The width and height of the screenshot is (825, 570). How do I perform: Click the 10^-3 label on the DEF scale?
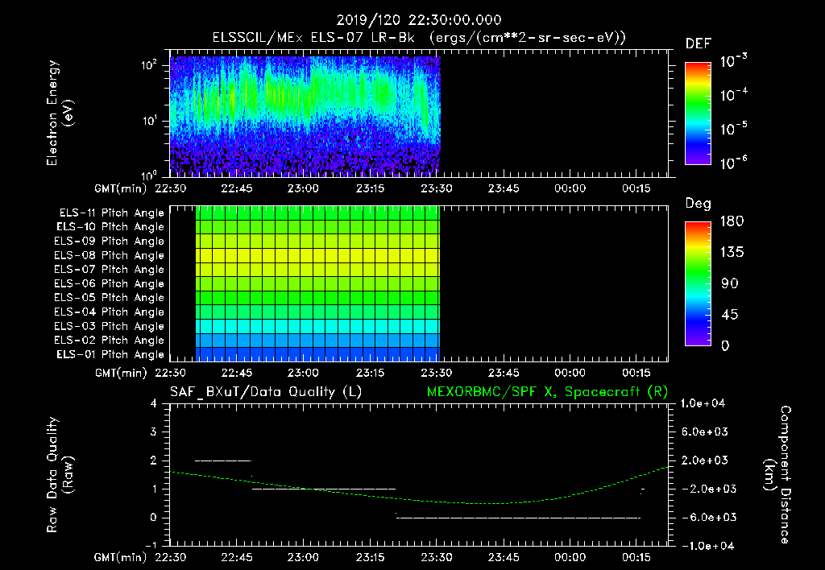tap(733, 61)
